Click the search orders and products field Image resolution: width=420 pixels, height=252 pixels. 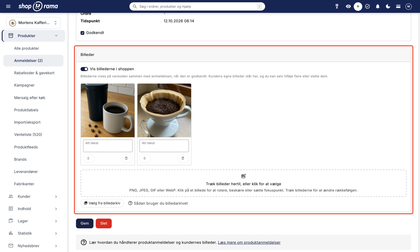click(x=197, y=6)
